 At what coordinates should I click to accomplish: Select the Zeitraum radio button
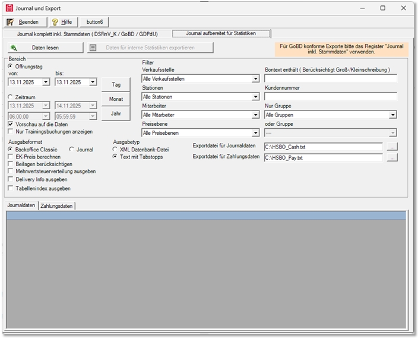tap(11, 96)
